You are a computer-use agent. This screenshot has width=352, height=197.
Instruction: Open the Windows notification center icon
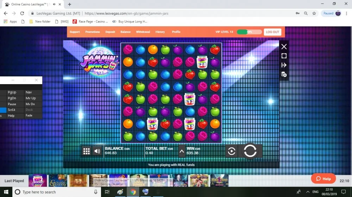[x=344, y=192]
